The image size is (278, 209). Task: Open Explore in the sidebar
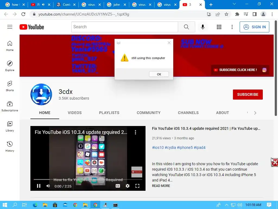(10, 66)
